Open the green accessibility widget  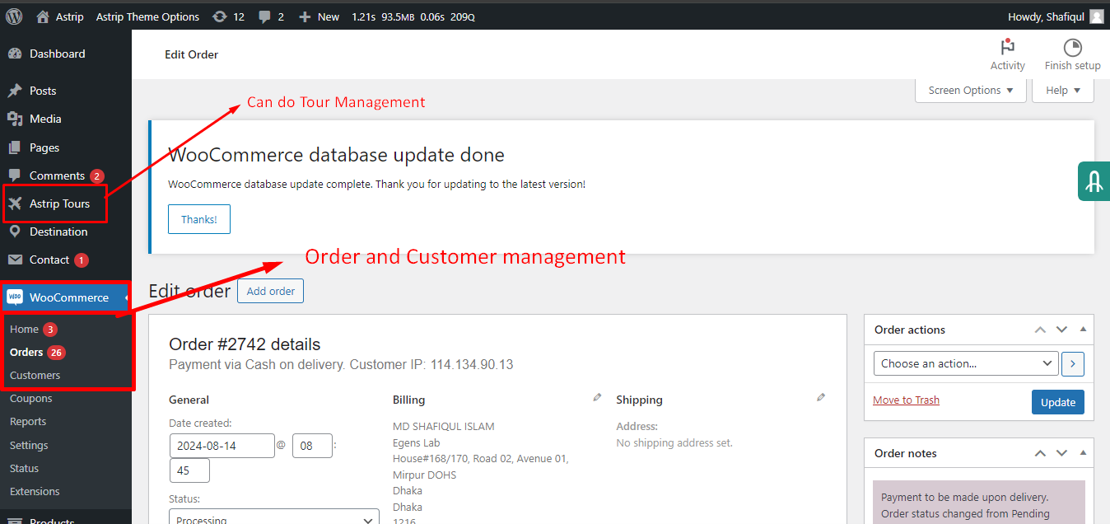pos(1094,181)
